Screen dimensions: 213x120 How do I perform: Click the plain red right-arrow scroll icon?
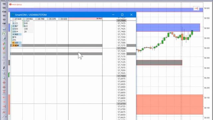pyautogui.click(x=4, y=102)
